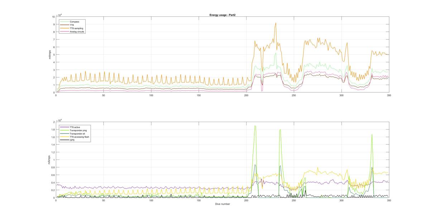Click x-axis tick '350' on the bottom plot
This screenshot has height=222, width=430.
(389, 201)
